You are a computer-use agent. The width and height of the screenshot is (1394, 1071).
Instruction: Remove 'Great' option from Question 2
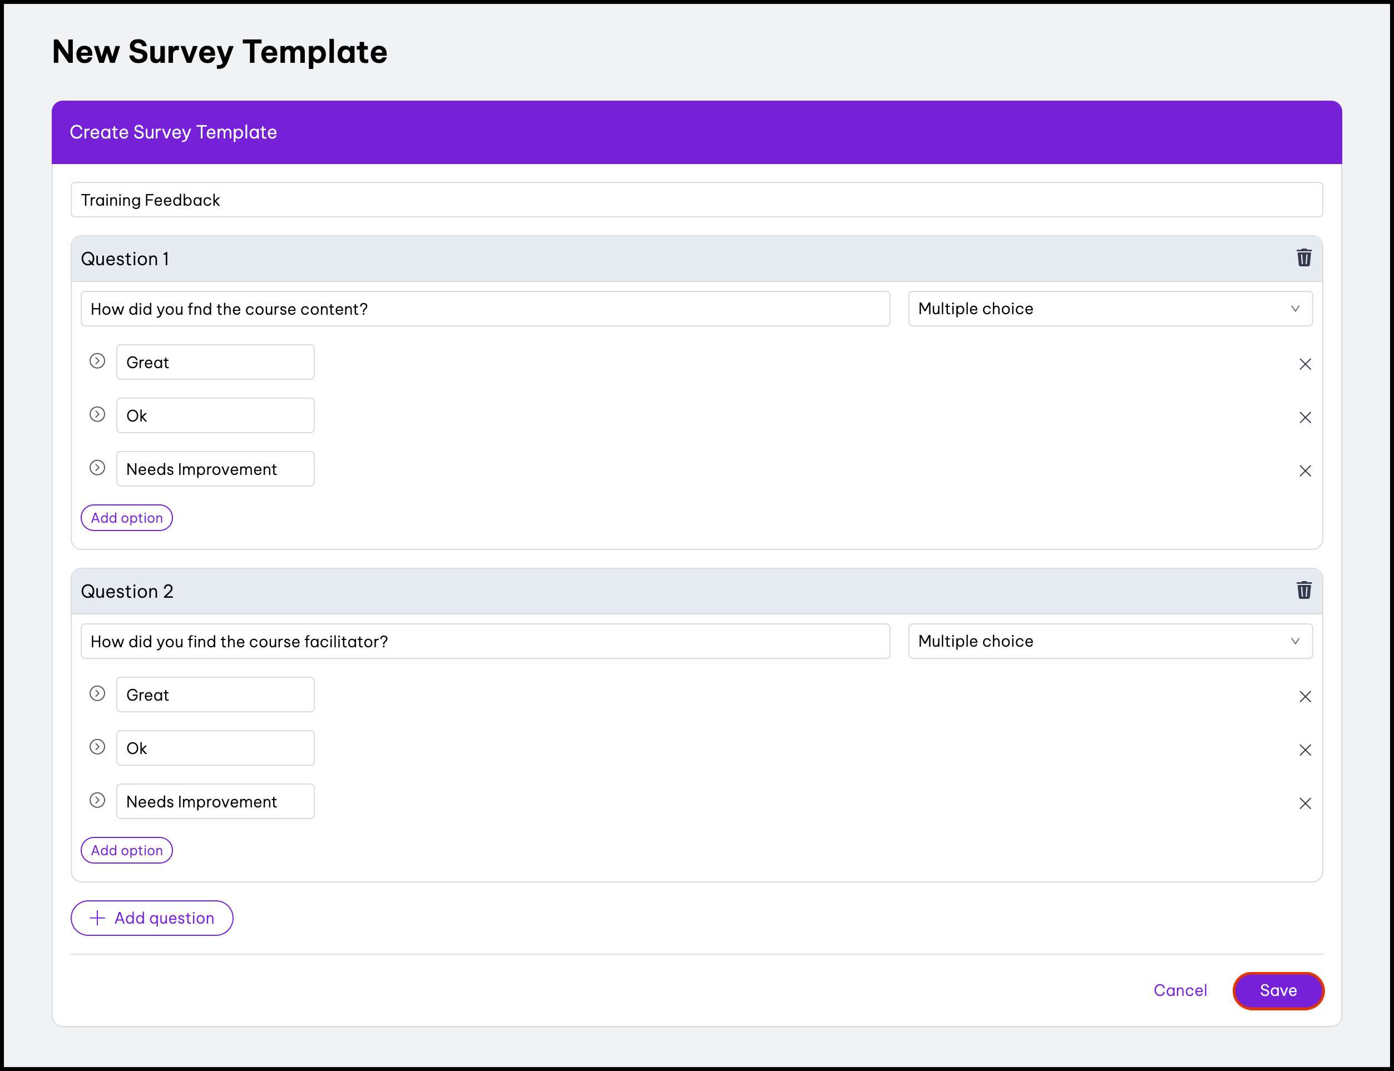pos(1305,697)
